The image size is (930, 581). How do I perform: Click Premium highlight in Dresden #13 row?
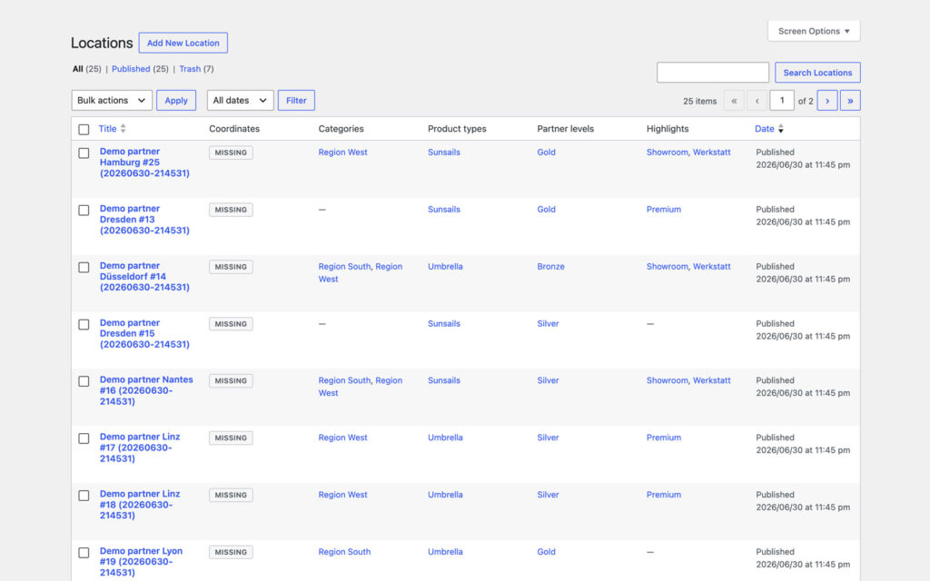(664, 210)
